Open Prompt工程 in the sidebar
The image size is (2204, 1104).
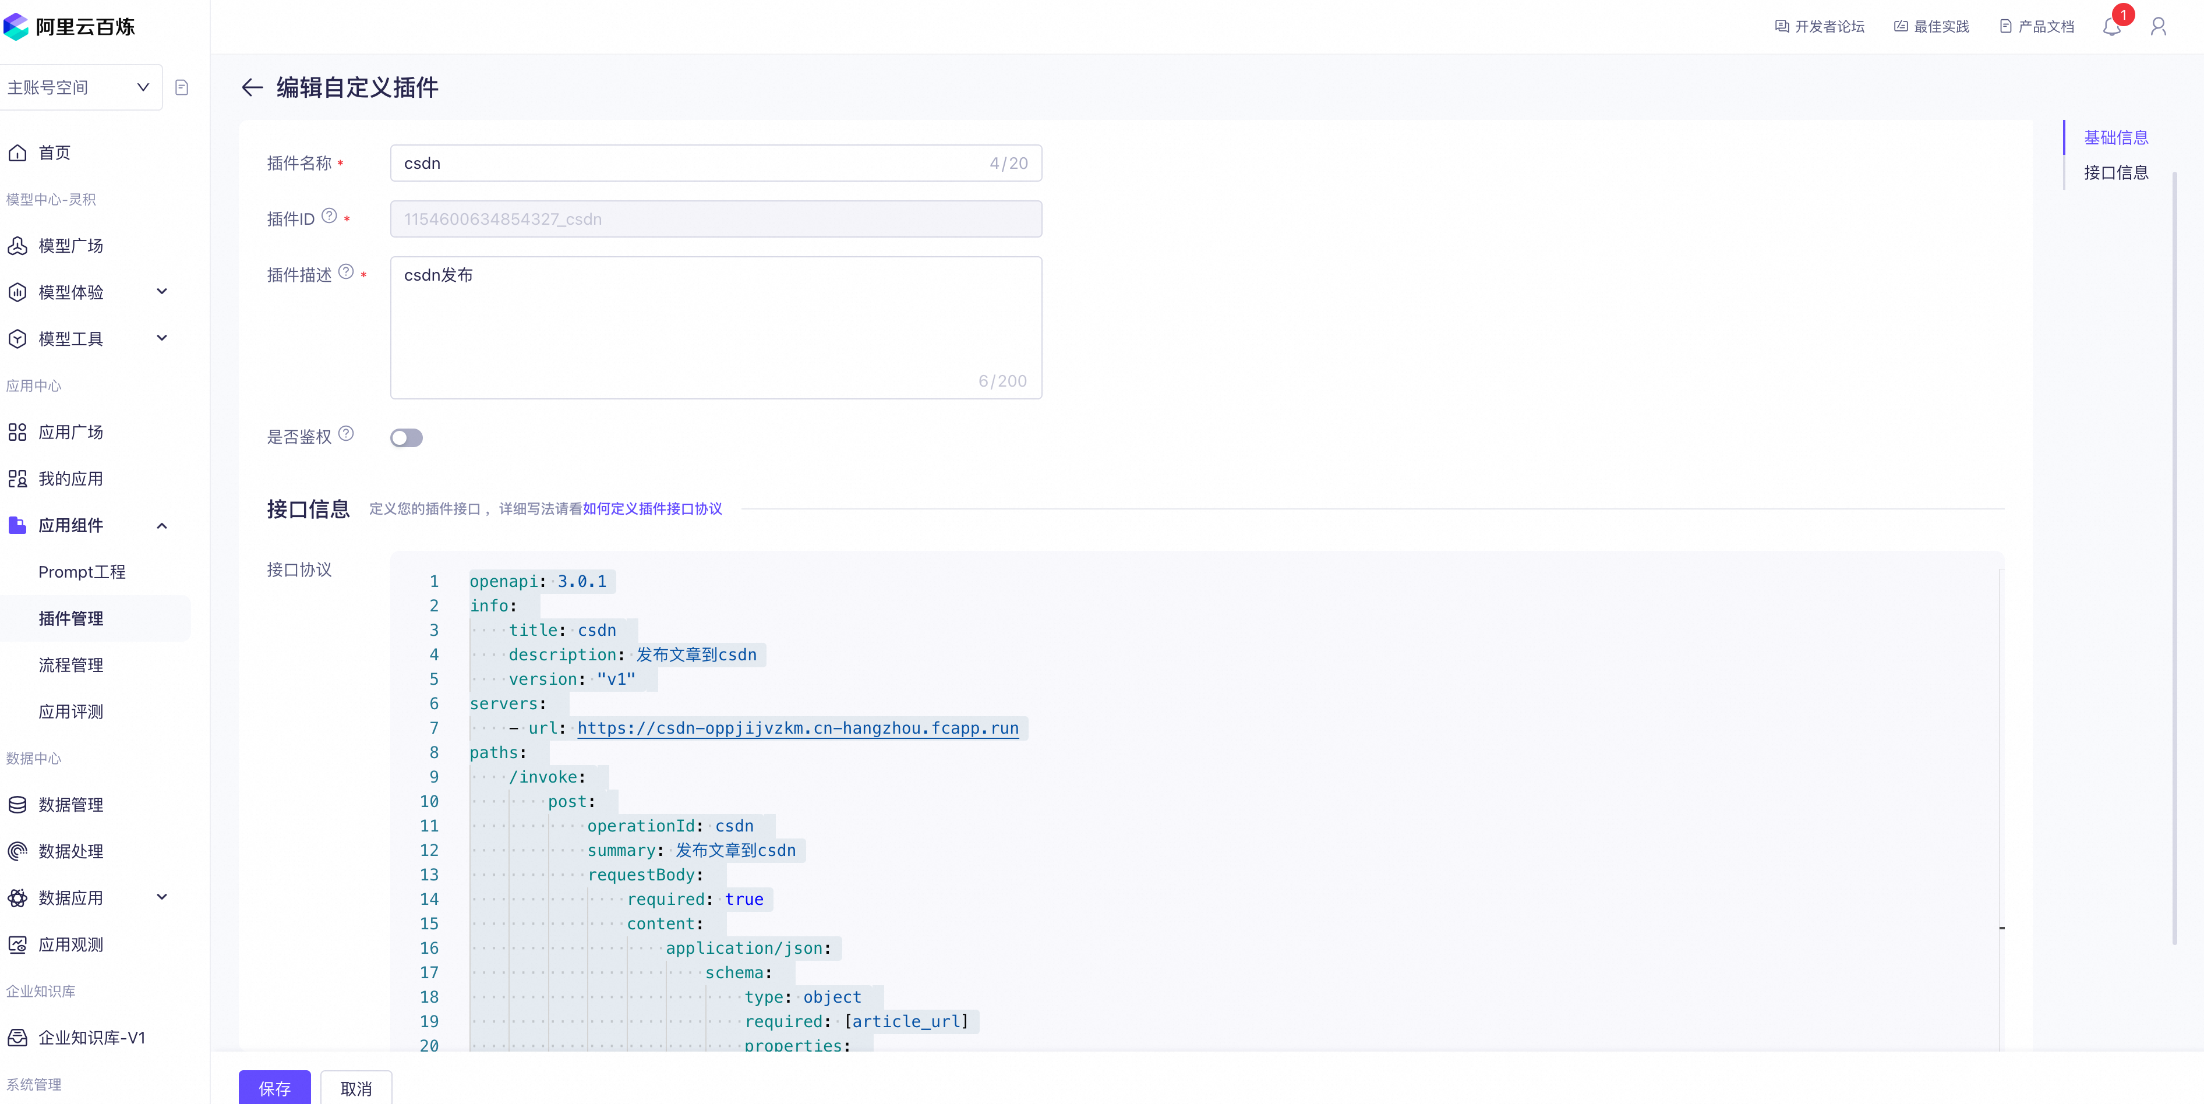(82, 572)
